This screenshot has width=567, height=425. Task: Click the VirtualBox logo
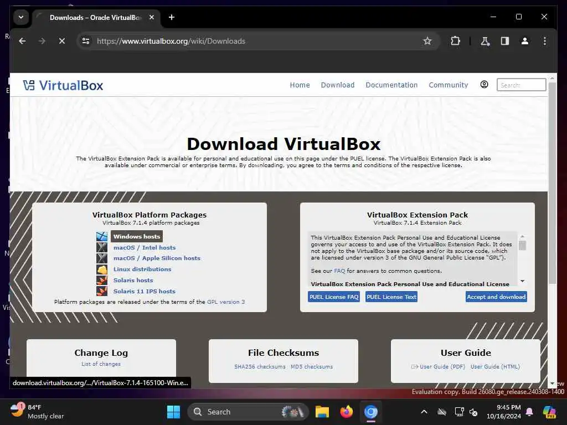click(63, 85)
